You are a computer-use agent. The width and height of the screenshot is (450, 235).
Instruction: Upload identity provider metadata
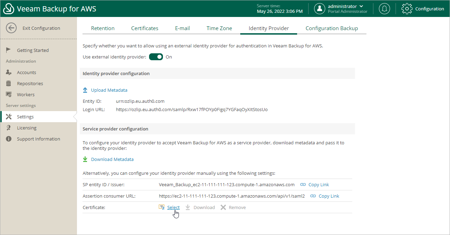click(x=109, y=90)
